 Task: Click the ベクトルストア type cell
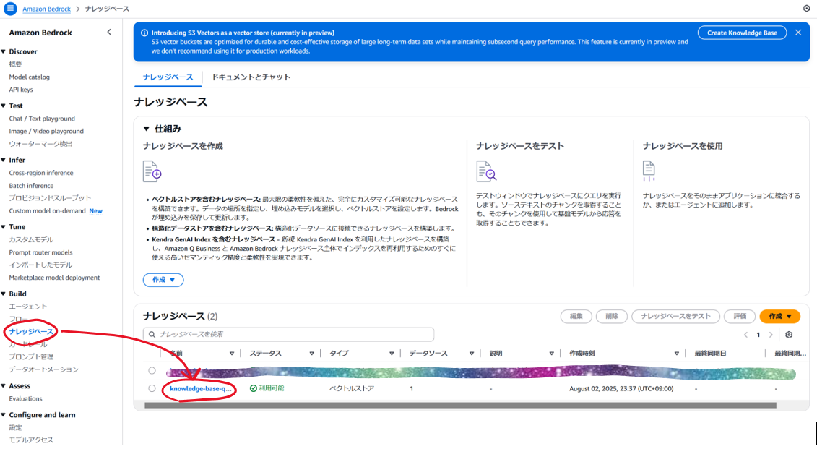352,388
